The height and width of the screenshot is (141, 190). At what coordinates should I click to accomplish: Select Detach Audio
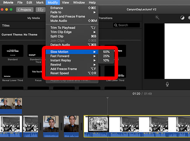click(x=72, y=45)
